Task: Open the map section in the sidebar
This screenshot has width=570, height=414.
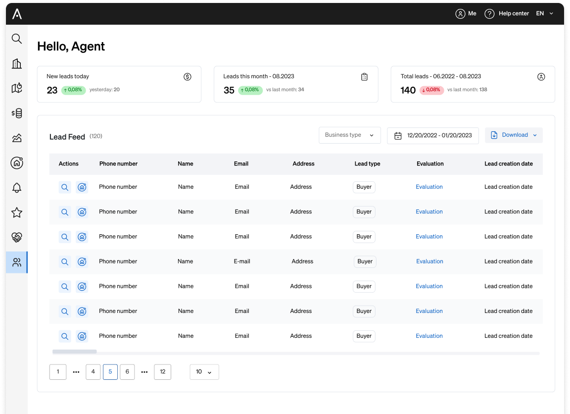Action: tap(16, 88)
